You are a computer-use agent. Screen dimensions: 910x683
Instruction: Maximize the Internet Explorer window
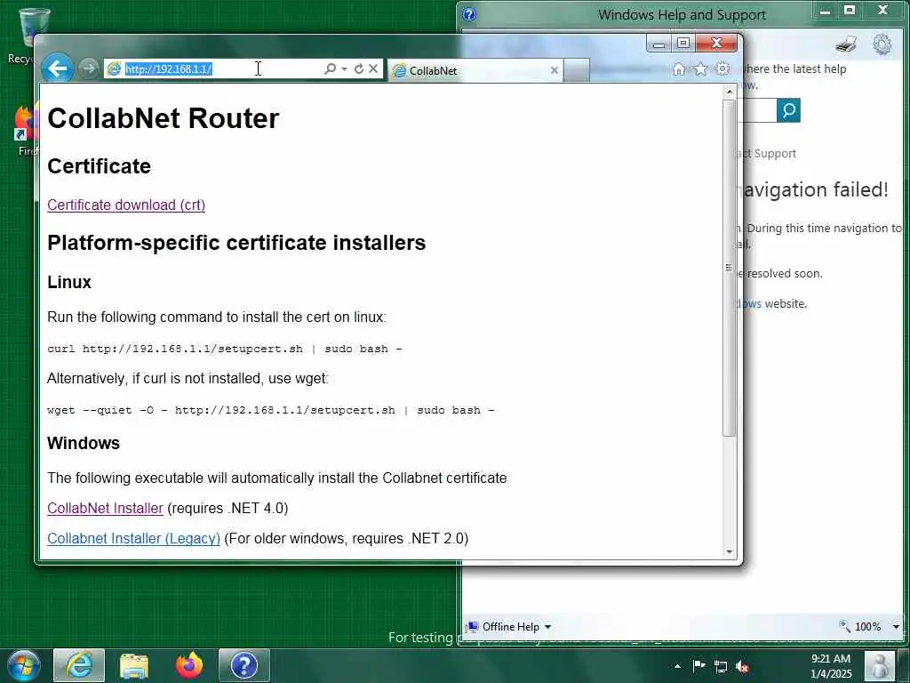click(683, 44)
